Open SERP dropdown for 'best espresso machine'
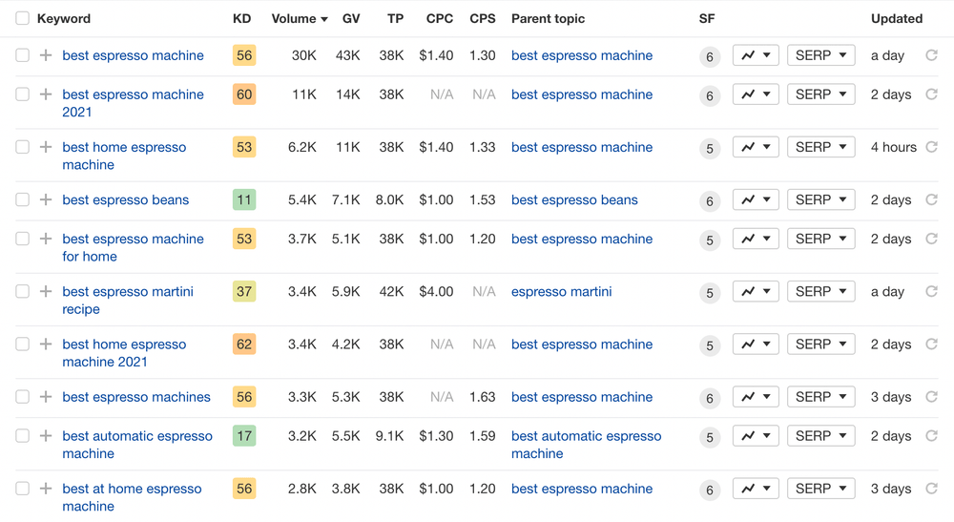 pyautogui.click(x=820, y=55)
